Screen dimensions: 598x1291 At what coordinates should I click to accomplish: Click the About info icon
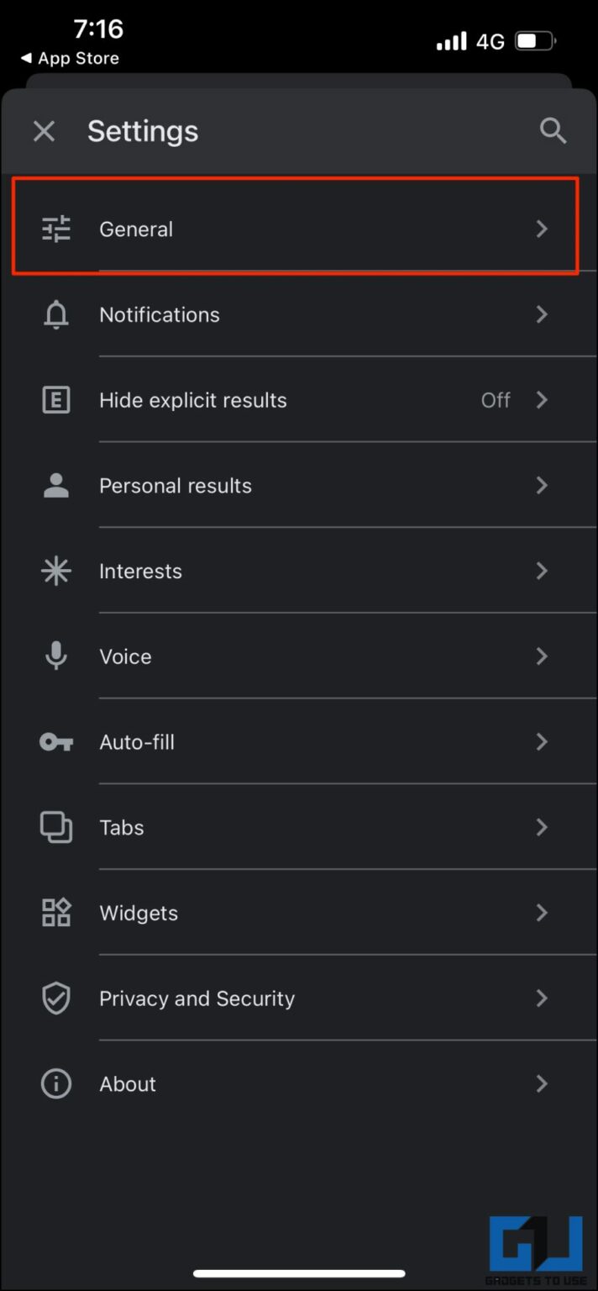(x=55, y=1083)
